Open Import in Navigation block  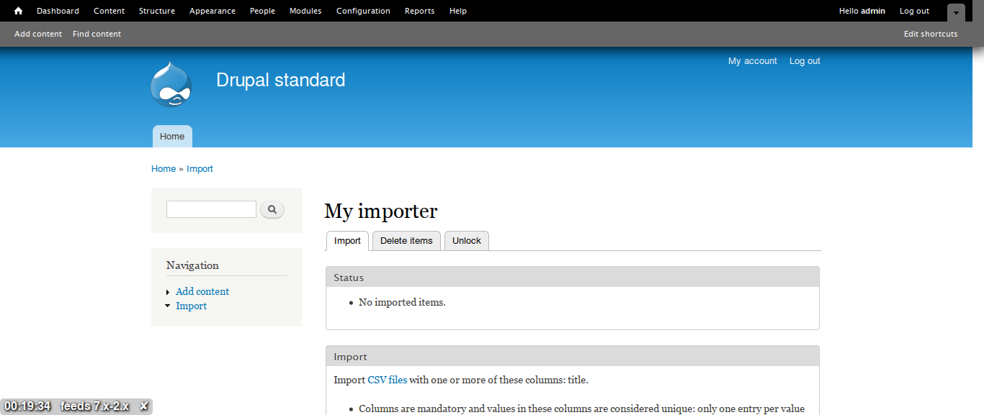pos(191,306)
